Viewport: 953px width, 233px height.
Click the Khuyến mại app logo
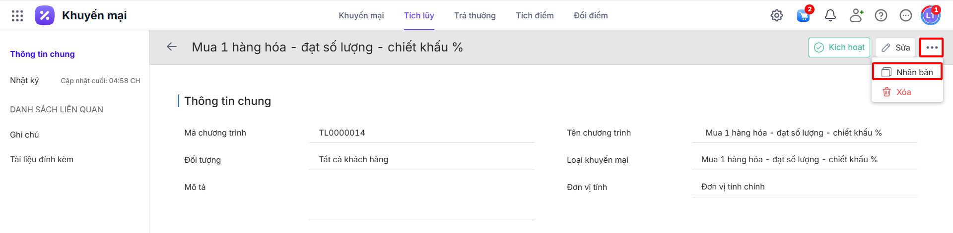click(x=45, y=16)
